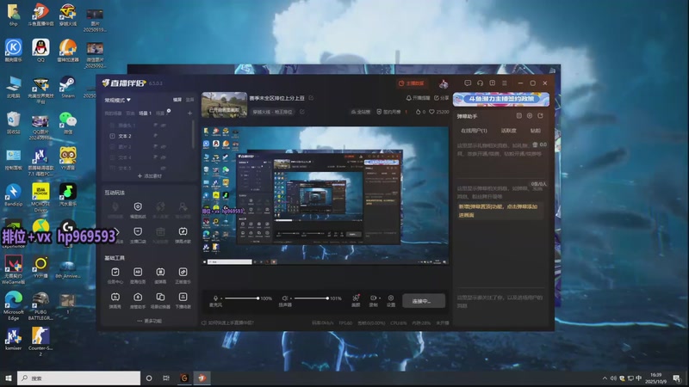Edit the game category tag icon

point(302,112)
